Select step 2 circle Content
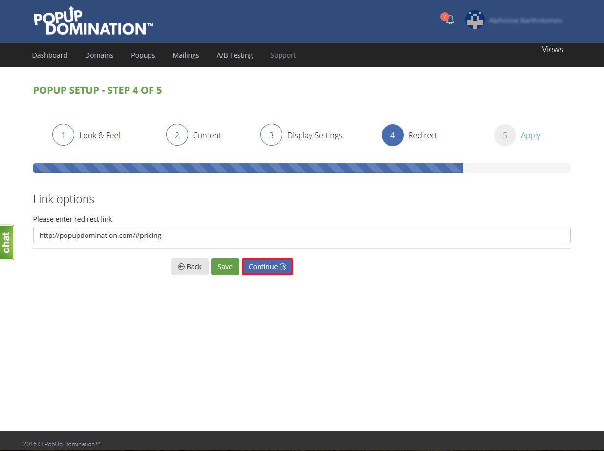The height and width of the screenshot is (451, 604). (177, 135)
